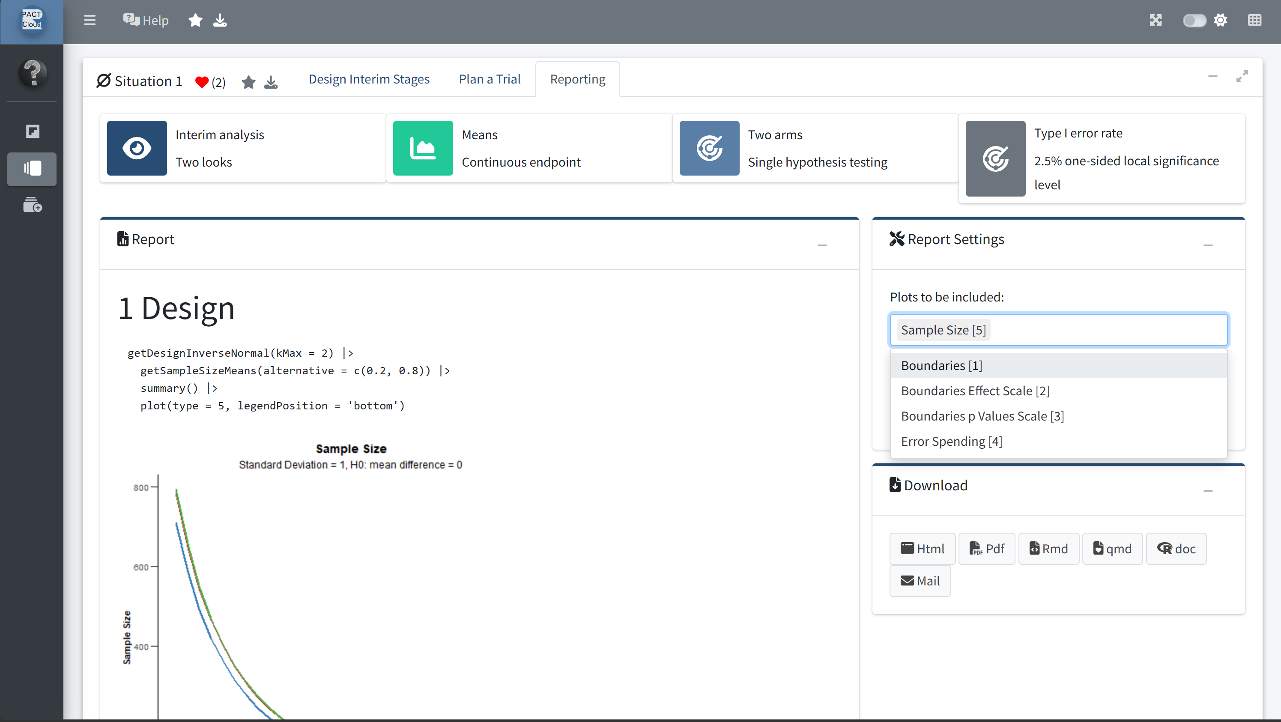Screen dimensions: 1281x722
Task: Click the add situation sidebar icon
Action: click(x=32, y=205)
